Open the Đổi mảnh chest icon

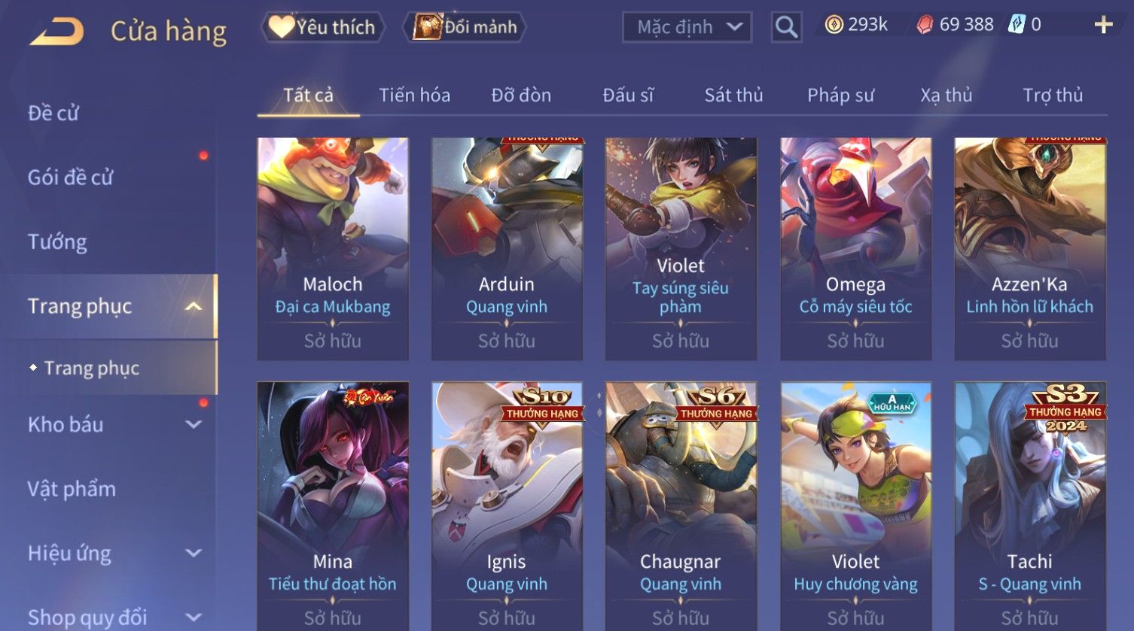click(x=427, y=26)
